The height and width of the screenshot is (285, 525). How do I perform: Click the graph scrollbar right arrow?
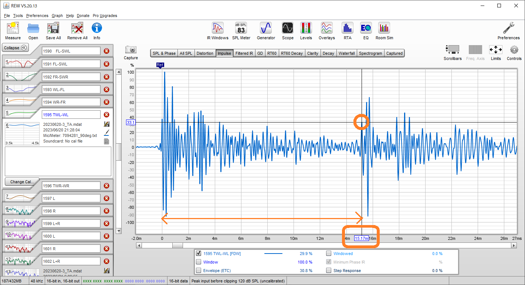coord(514,245)
